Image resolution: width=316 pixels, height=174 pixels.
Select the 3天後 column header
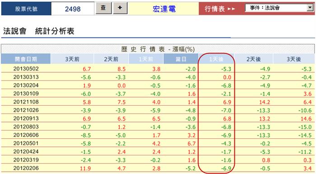coord(294,59)
